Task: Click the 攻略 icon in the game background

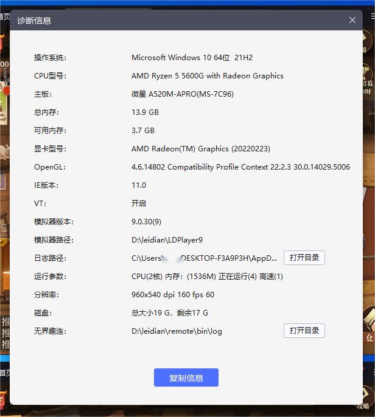Action: [366, 401]
